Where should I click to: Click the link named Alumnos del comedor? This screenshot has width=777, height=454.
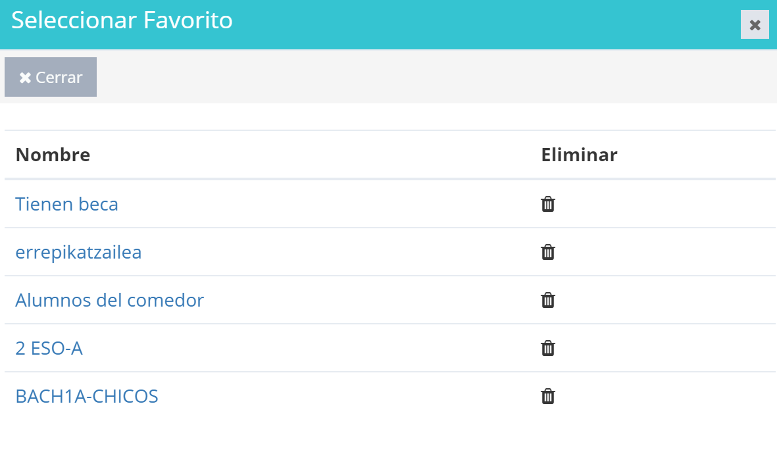point(109,300)
